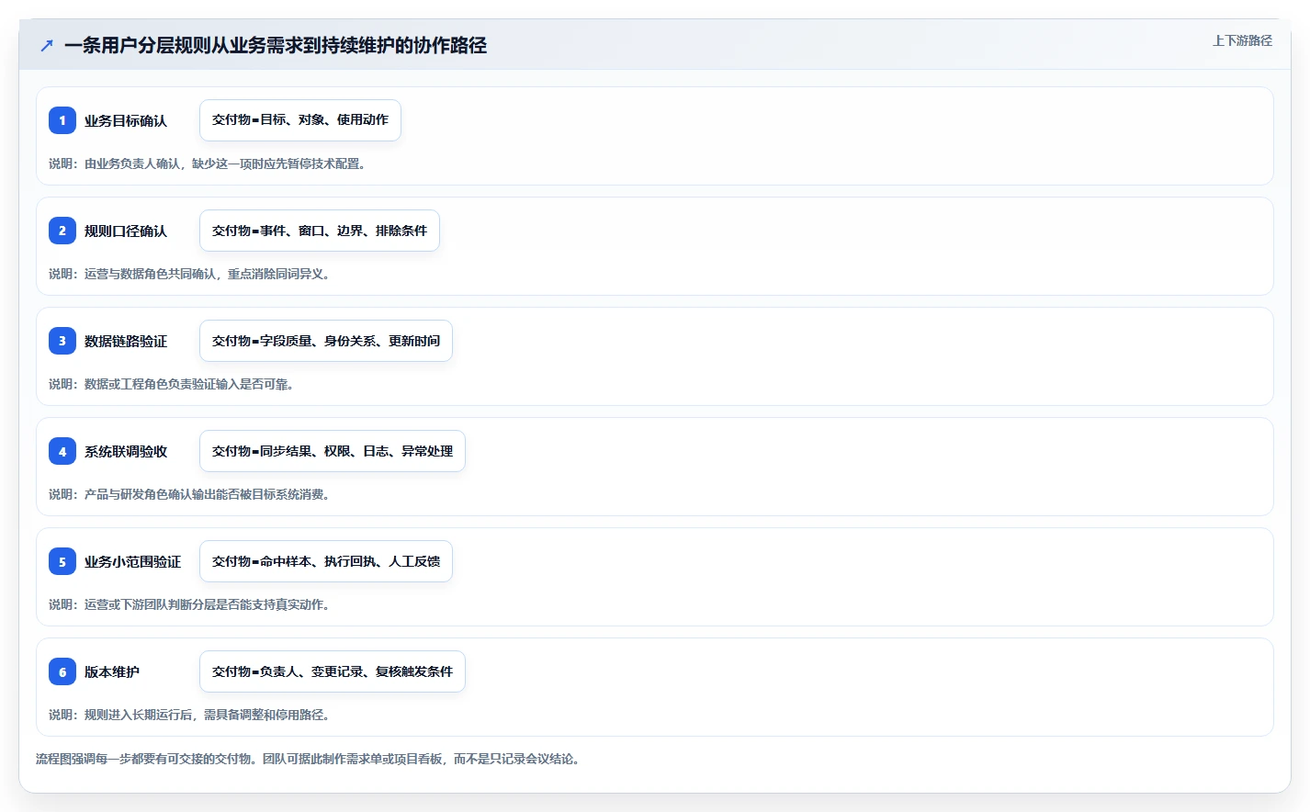
Task: Select the deliverable chip 交付物=字段质量、身份关系、更新时间
Action: coord(326,341)
